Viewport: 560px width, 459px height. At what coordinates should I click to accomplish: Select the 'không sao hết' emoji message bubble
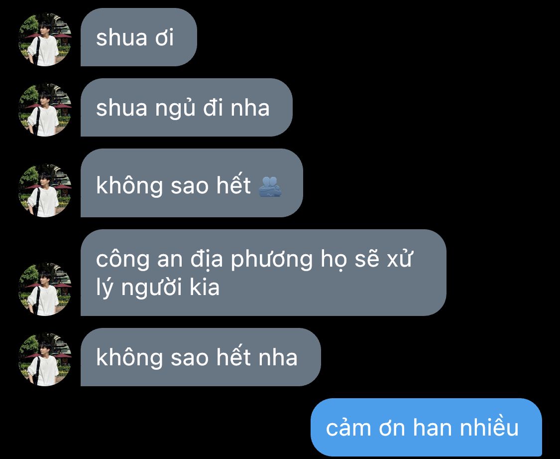coord(192,183)
